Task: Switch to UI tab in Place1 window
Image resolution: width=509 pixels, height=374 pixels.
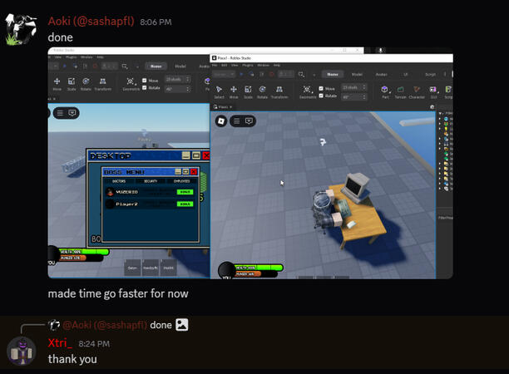Action: click(405, 74)
